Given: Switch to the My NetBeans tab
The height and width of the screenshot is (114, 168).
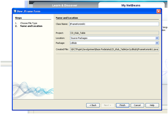Looking at the screenshot, I should pos(131,5).
